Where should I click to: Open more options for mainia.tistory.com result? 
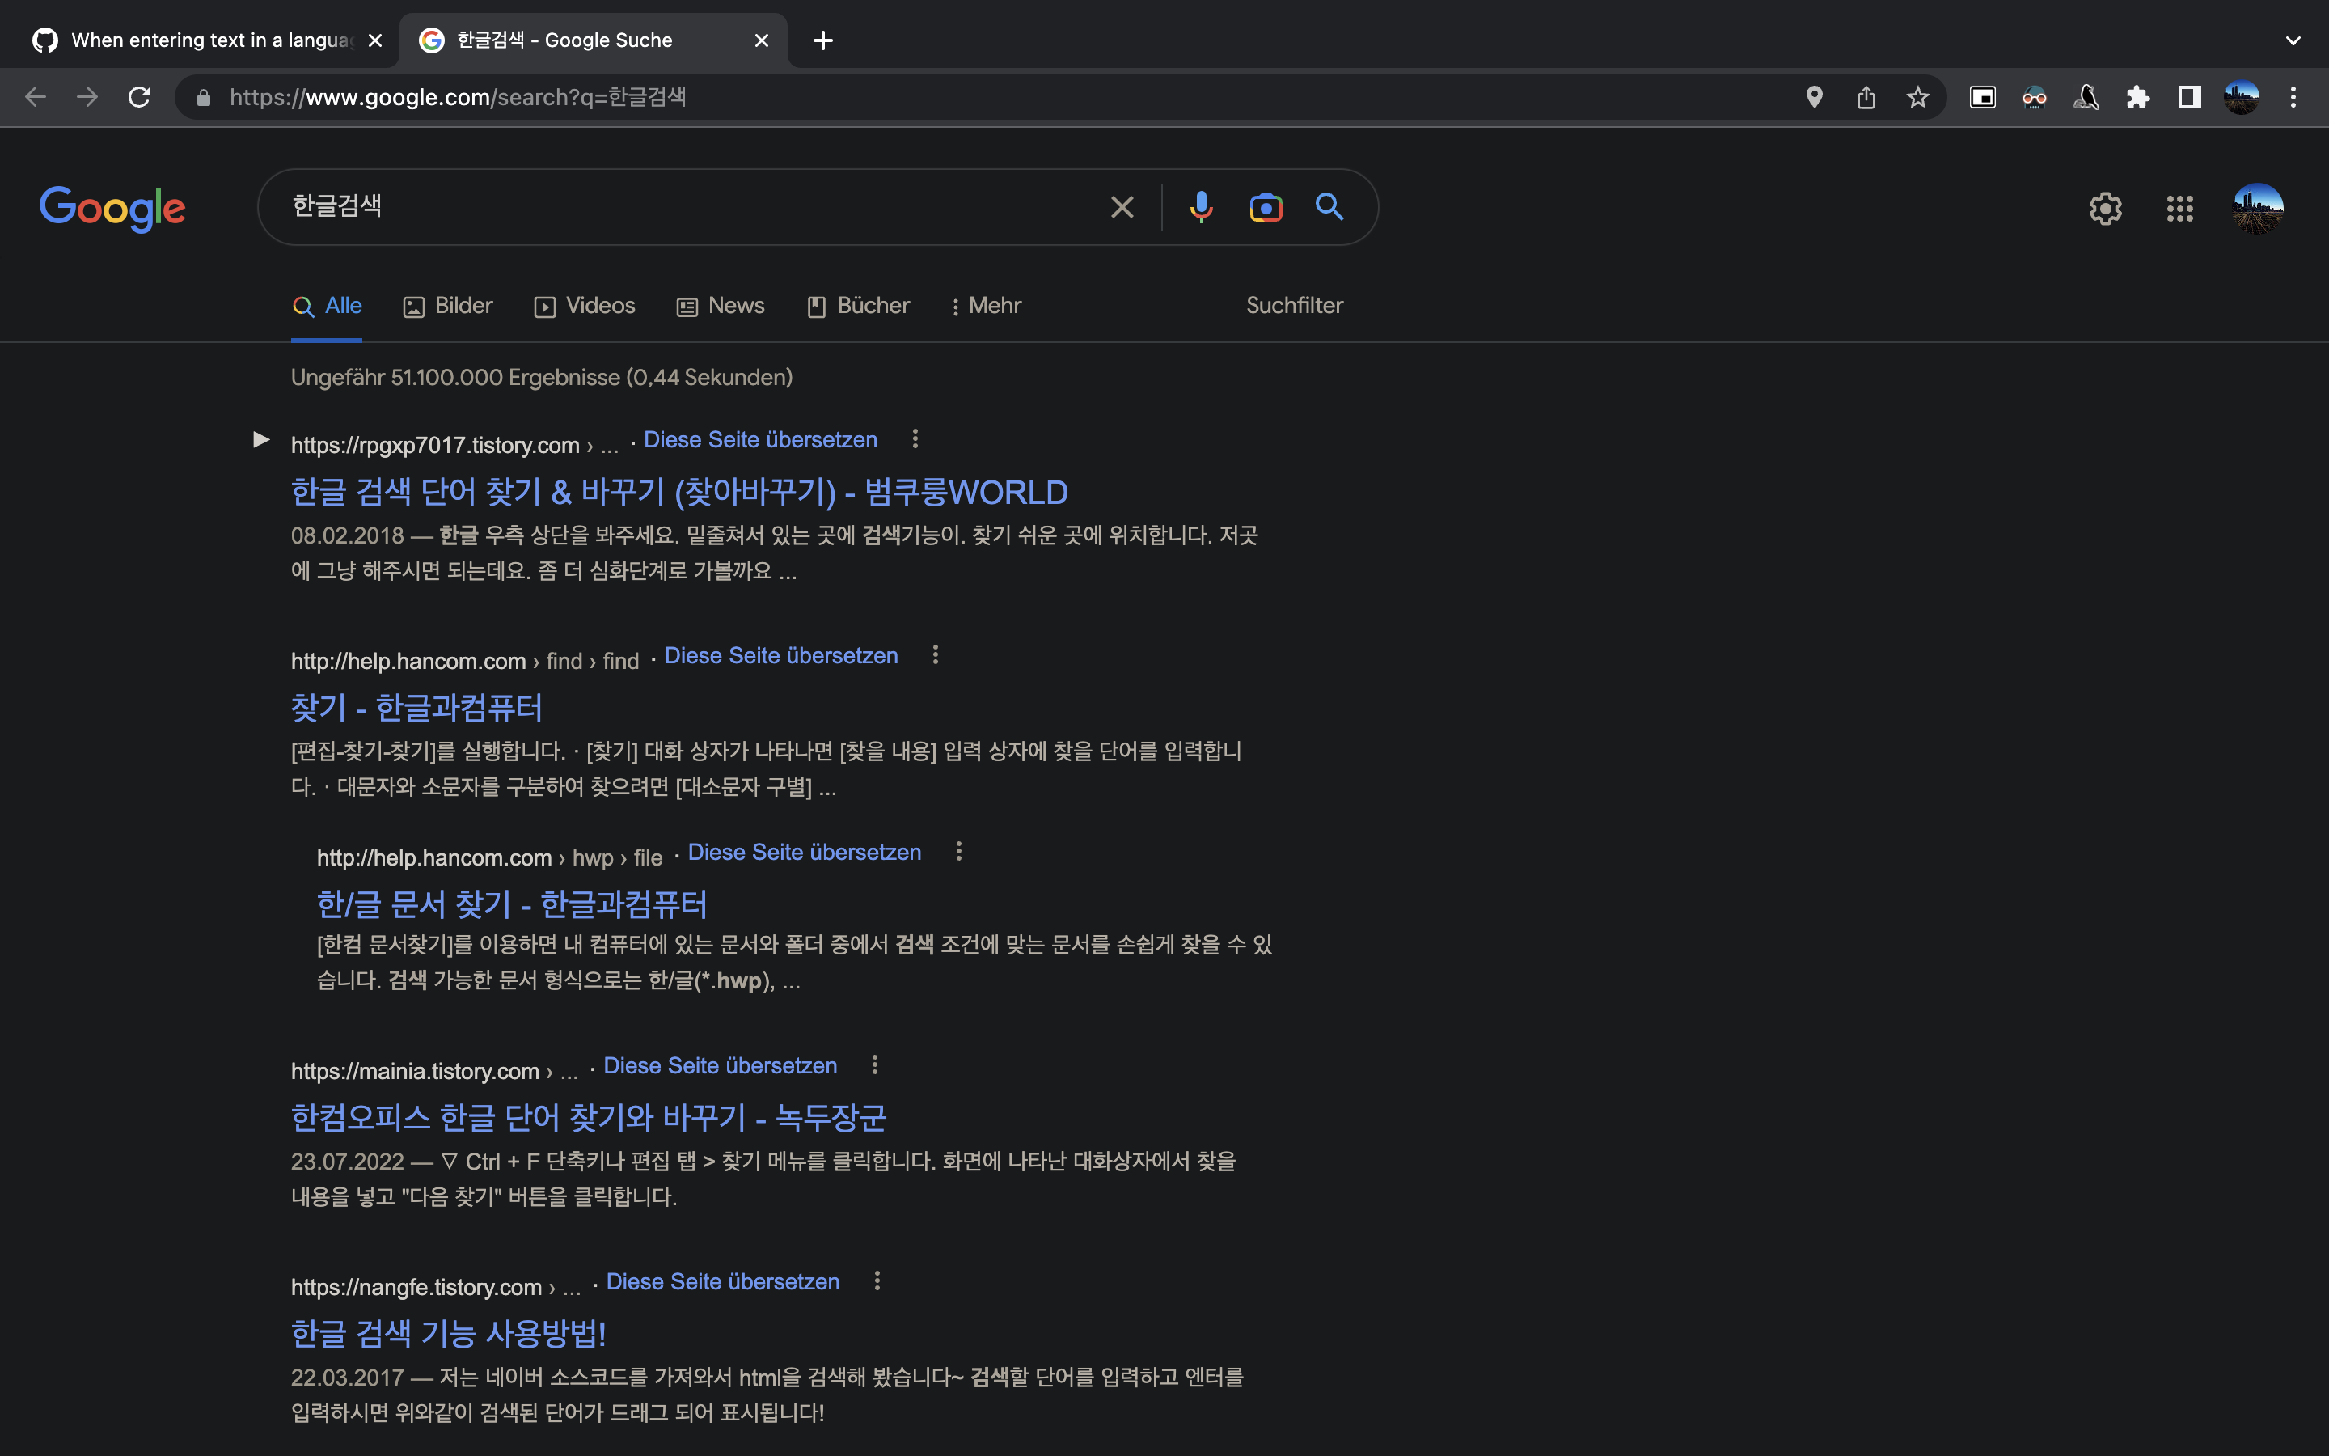874,1065
